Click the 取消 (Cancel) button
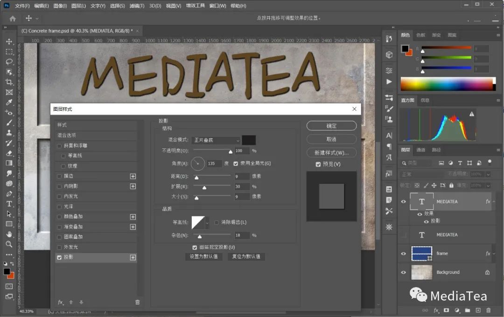 tap(331, 139)
